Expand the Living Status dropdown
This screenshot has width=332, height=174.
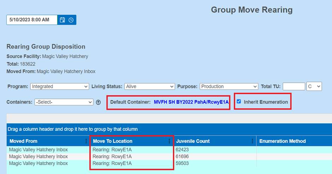[x=150, y=86]
